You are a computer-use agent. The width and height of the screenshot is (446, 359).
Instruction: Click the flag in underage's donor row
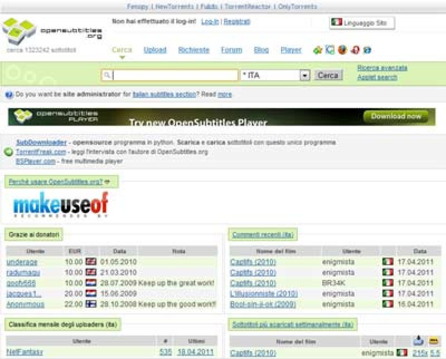click(91, 262)
